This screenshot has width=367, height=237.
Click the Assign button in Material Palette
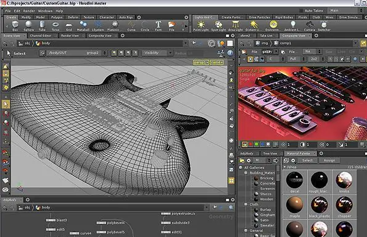(x=329, y=161)
